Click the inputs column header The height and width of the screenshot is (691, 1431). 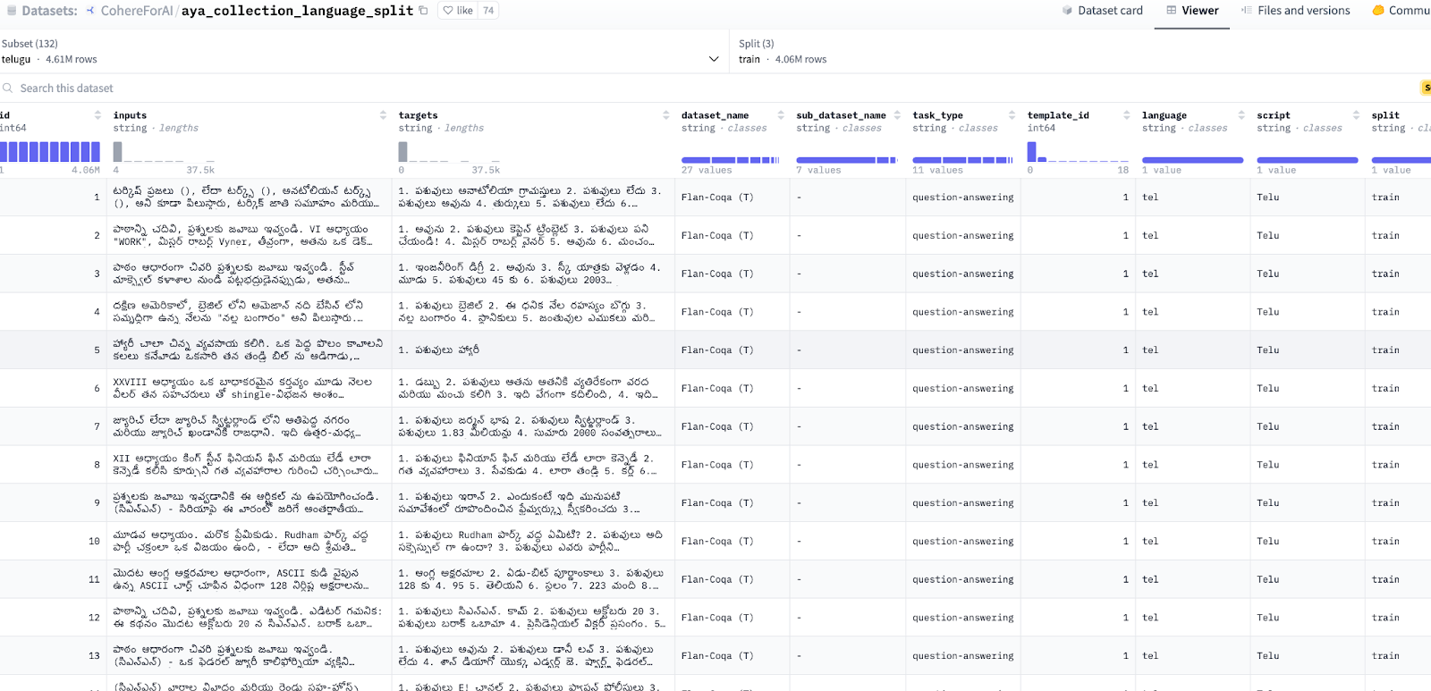click(x=130, y=115)
